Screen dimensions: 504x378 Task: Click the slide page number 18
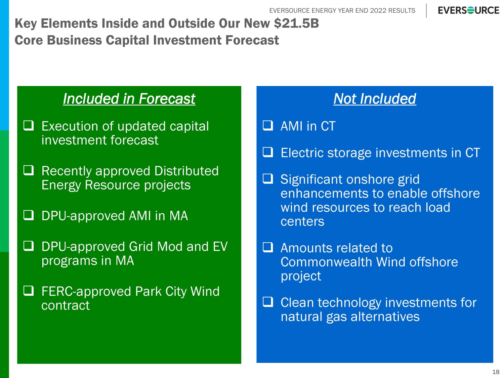(496, 372)
